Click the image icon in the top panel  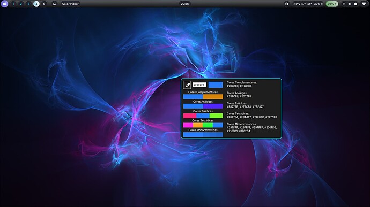(x=54, y=4)
